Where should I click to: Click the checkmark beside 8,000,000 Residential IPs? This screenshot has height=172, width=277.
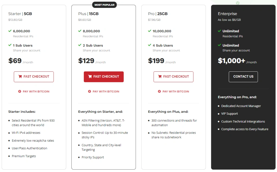coord(80,31)
